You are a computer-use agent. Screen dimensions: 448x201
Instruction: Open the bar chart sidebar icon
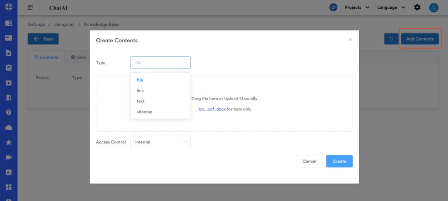9,172
